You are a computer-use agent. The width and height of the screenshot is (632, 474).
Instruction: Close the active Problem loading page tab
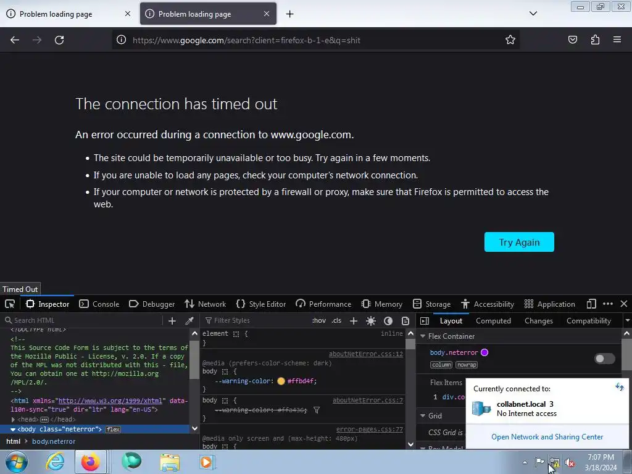(x=267, y=14)
